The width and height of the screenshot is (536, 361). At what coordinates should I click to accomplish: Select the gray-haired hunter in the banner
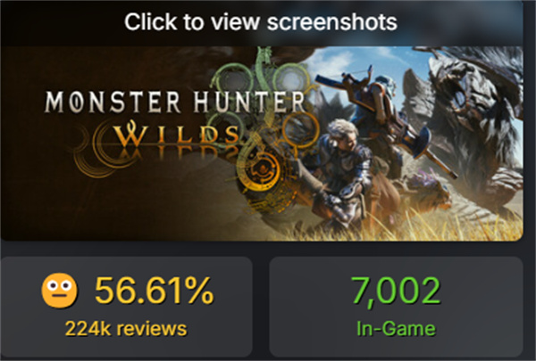[x=342, y=170]
